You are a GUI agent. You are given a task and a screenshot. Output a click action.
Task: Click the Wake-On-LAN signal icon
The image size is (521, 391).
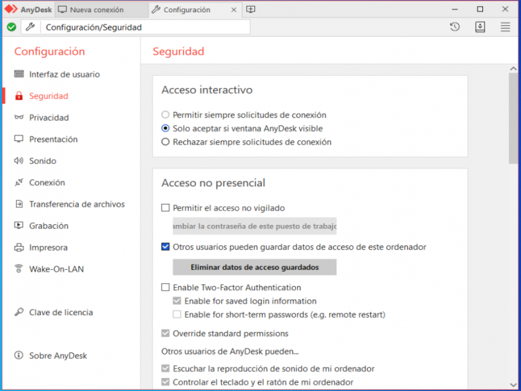pos(19,268)
